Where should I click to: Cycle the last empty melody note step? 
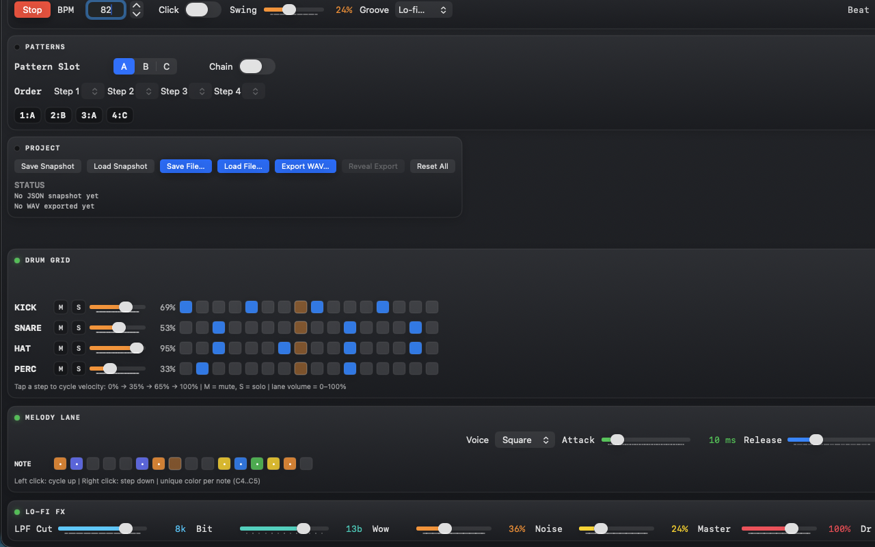coord(306,464)
